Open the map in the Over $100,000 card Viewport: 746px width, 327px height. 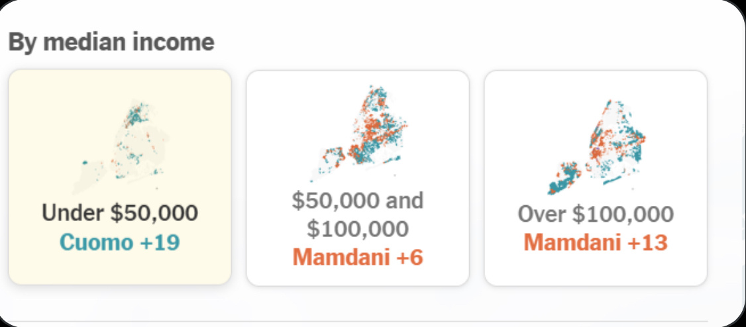coord(596,147)
